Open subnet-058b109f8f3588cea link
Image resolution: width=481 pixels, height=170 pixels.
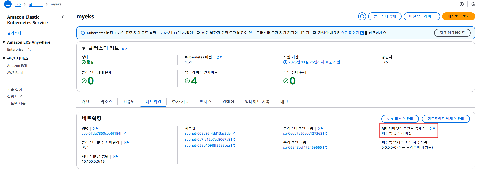(x=208, y=145)
